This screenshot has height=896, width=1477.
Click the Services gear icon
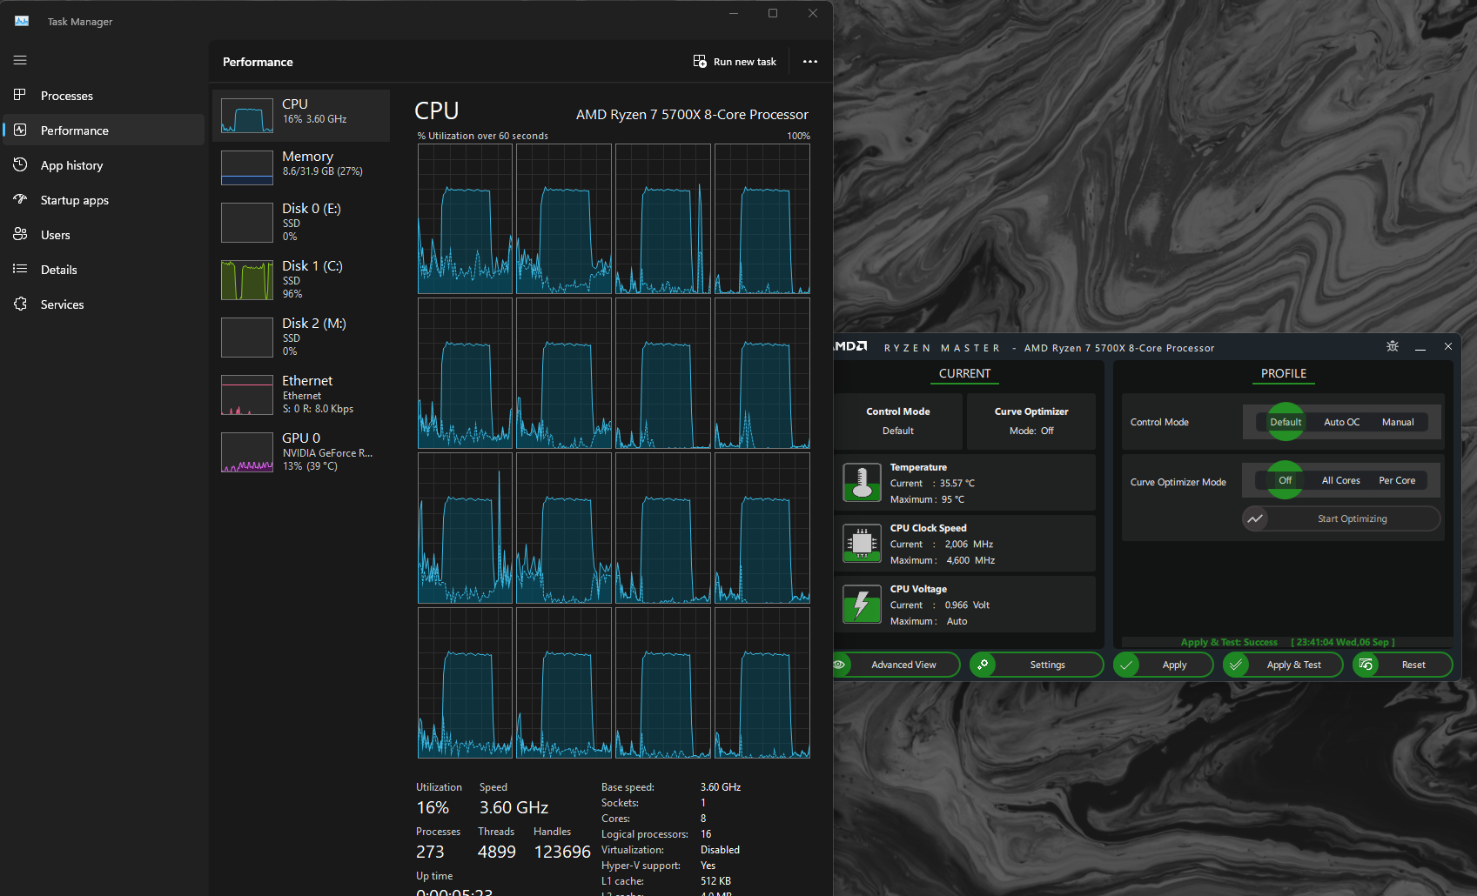tap(20, 304)
